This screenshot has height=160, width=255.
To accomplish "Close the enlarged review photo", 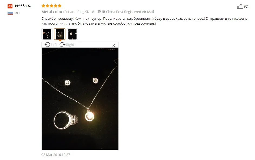I will click(x=114, y=45).
